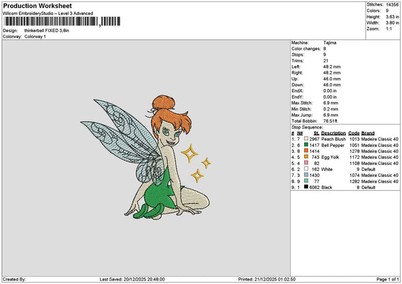Click the 'Brand' column header
Viewport: 402px width, 284px height.
368,133
